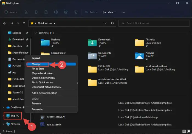Open the Sort dropdown menu
Image resolution: width=192 pixels, height=134 pixels.
(90, 12)
